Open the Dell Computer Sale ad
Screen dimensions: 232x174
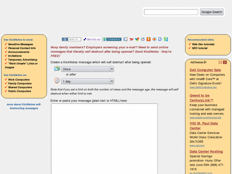pos(205,70)
